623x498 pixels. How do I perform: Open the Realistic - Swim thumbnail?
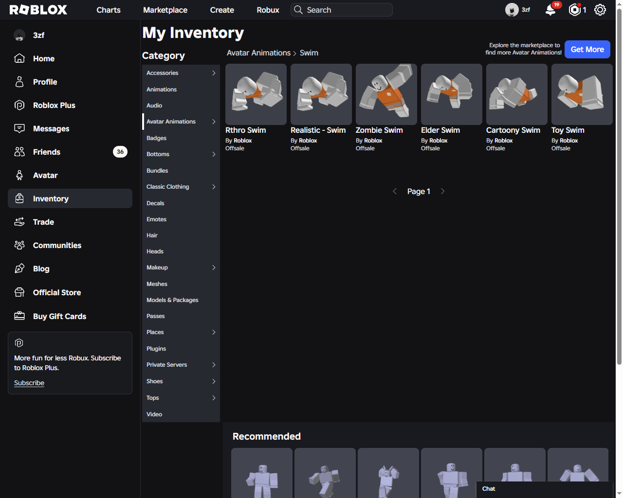[321, 94]
